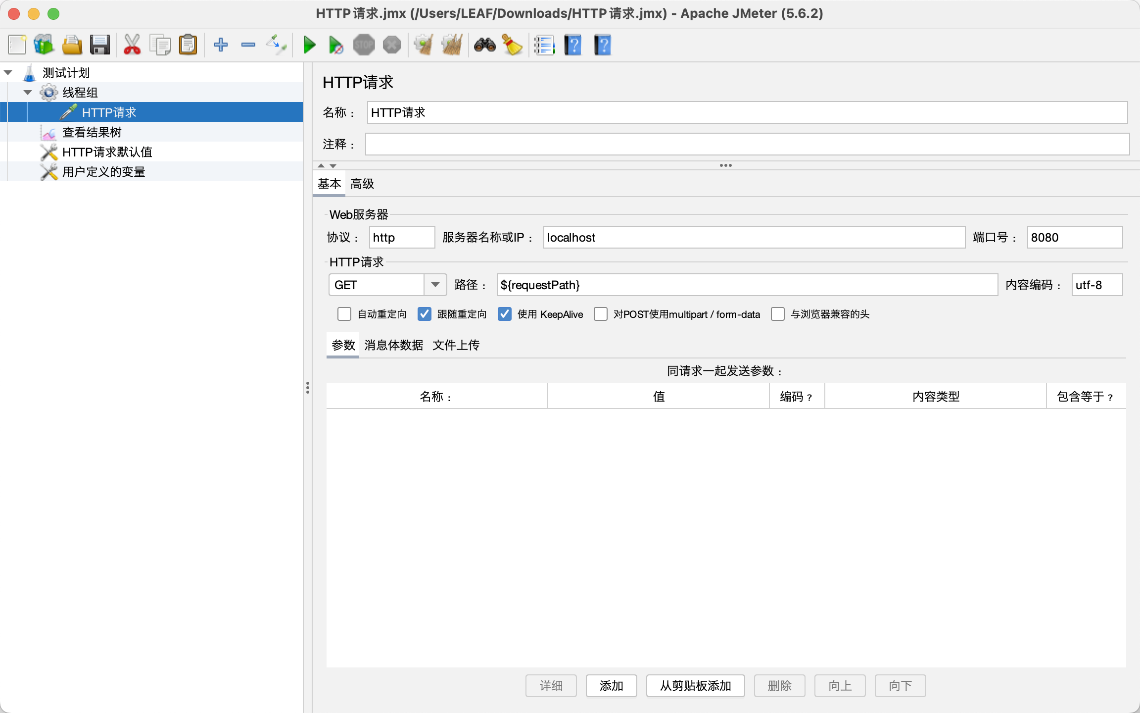Save the test plan with floppy icon
1140x713 pixels.
point(100,45)
